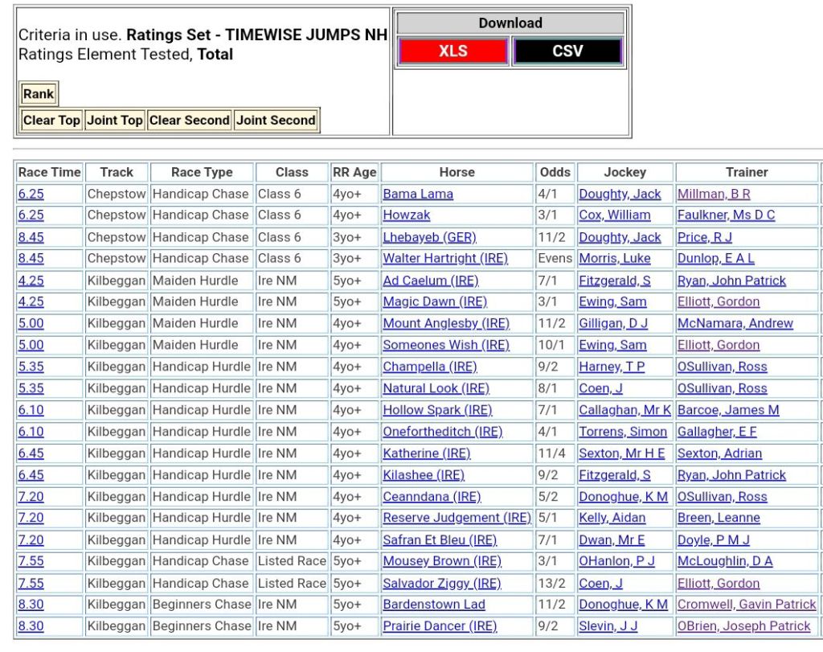This screenshot has width=823, height=652.
Task: Click the Odds column header
Action: [x=555, y=172]
